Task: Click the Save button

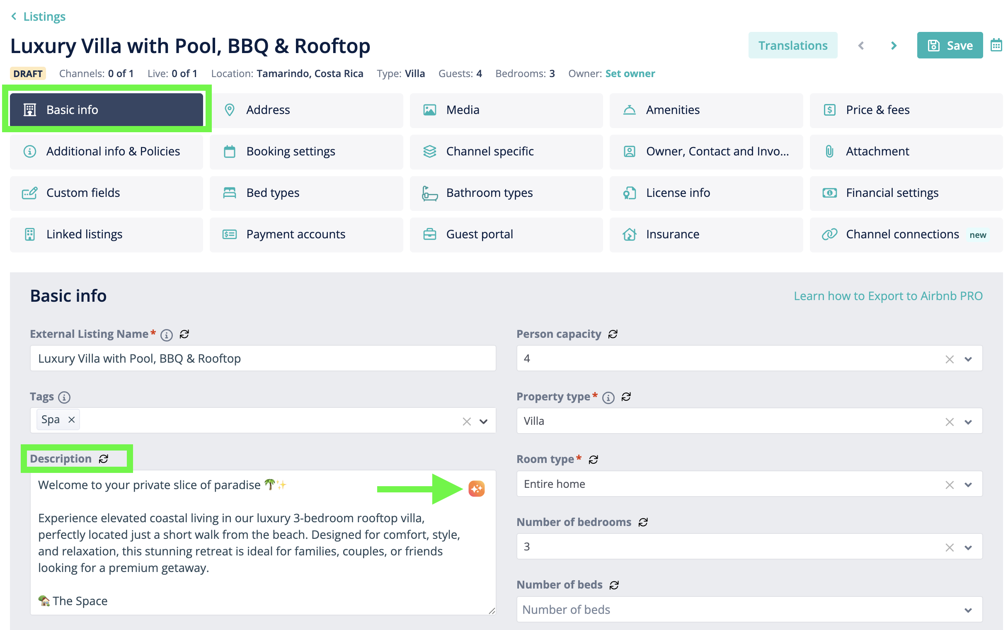Action: pos(949,45)
